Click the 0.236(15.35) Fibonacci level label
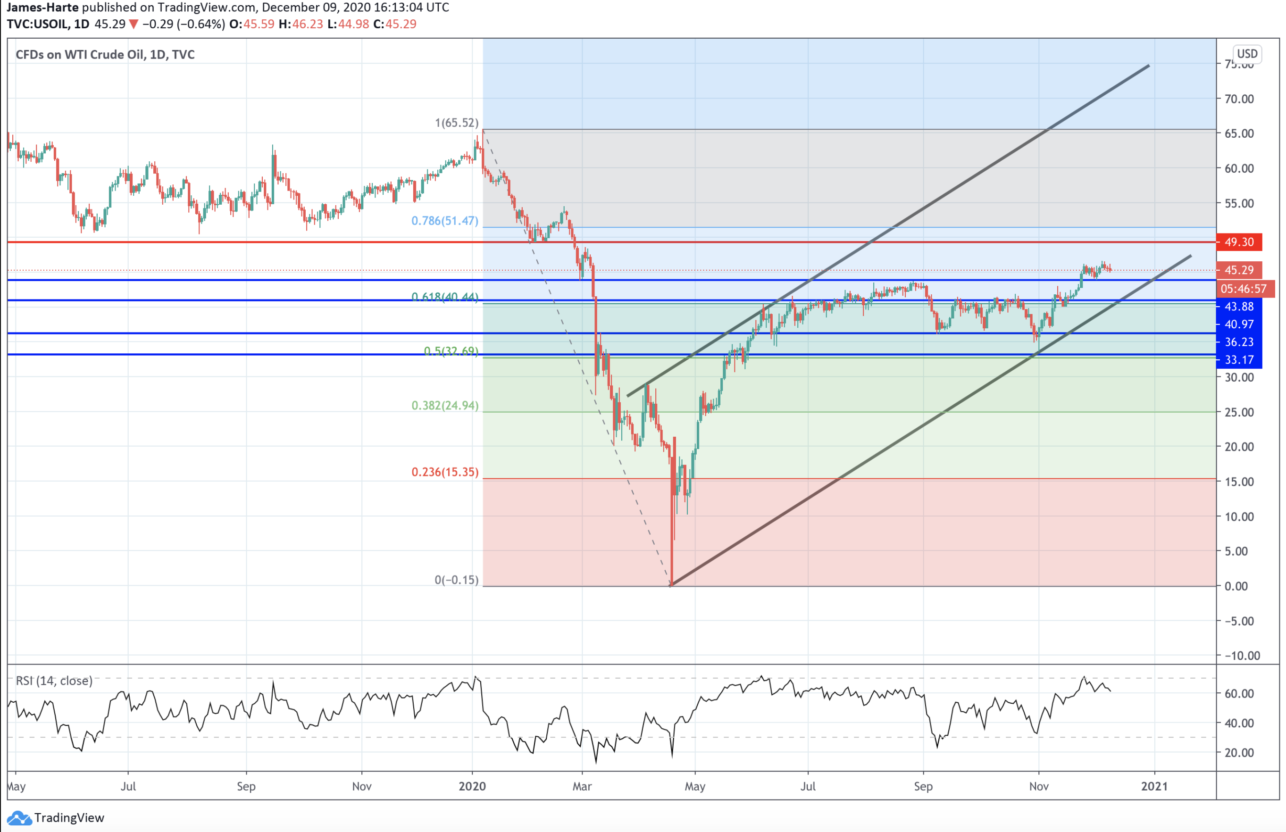The width and height of the screenshot is (1286, 832). [445, 472]
